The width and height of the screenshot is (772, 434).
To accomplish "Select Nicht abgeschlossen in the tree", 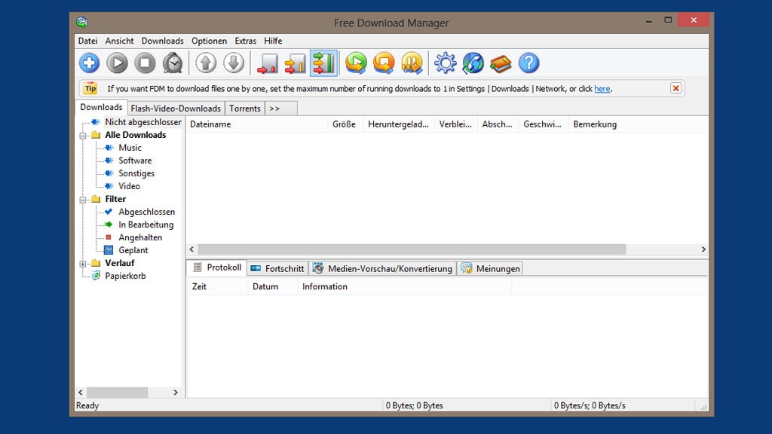I will point(142,122).
